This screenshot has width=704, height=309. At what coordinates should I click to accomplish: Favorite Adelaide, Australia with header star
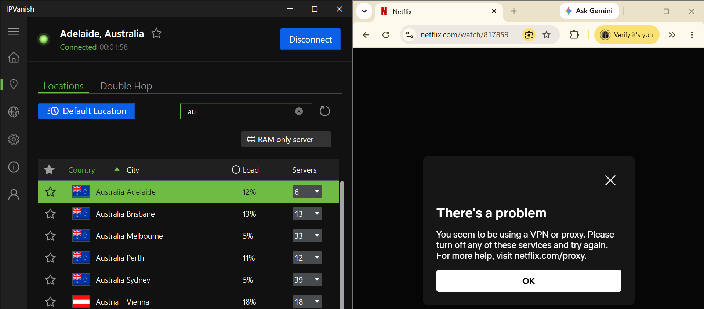156,33
